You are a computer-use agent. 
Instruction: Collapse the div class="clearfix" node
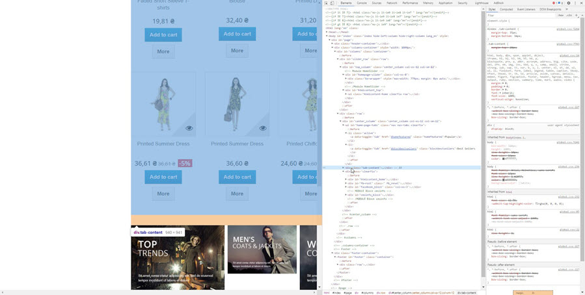pyautogui.click(x=344, y=172)
